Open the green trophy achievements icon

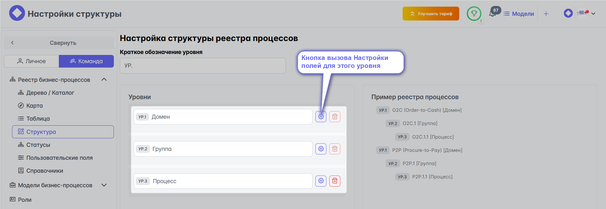click(474, 14)
